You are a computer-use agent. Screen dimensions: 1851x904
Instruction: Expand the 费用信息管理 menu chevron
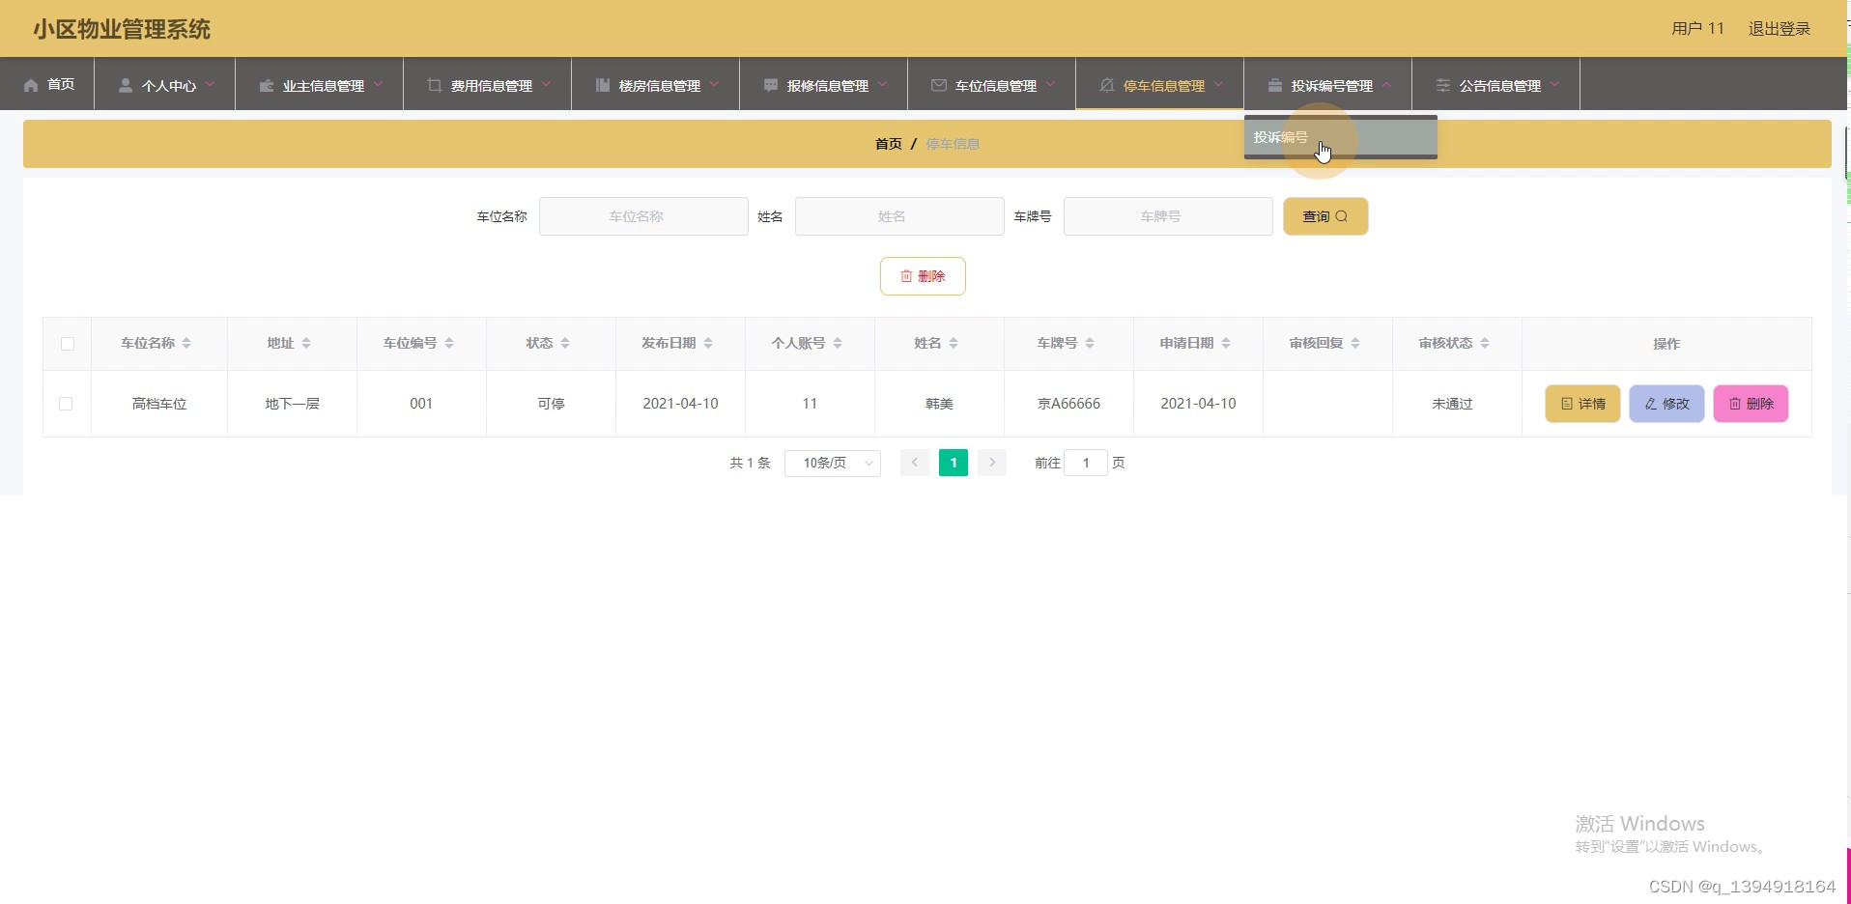pos(546,84)
